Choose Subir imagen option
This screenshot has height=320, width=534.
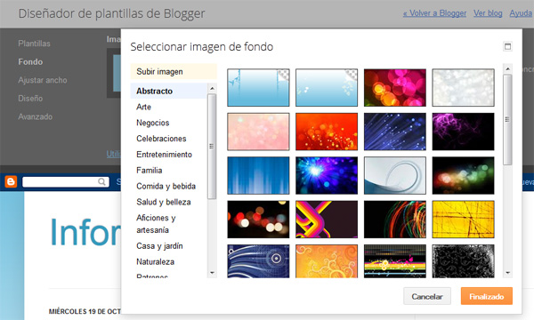pos(174,71)
